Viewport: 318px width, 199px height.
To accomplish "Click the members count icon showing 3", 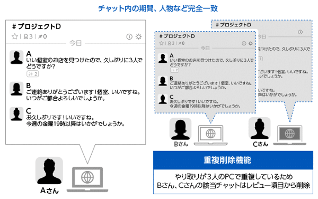I will [x=28, y=36].
